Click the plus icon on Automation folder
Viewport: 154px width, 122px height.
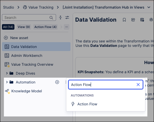[x=57, y=82]
